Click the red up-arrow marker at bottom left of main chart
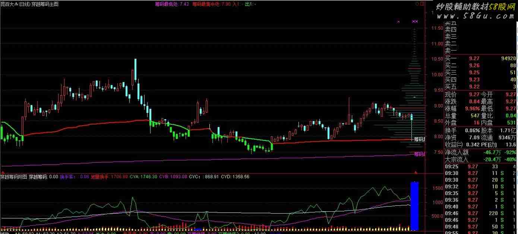The height and width of the screenshot is (234, 518). [x=3, y=172]
